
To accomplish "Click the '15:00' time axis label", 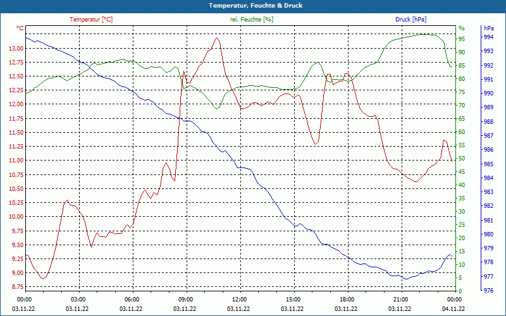I will click(x=293, y=300).
